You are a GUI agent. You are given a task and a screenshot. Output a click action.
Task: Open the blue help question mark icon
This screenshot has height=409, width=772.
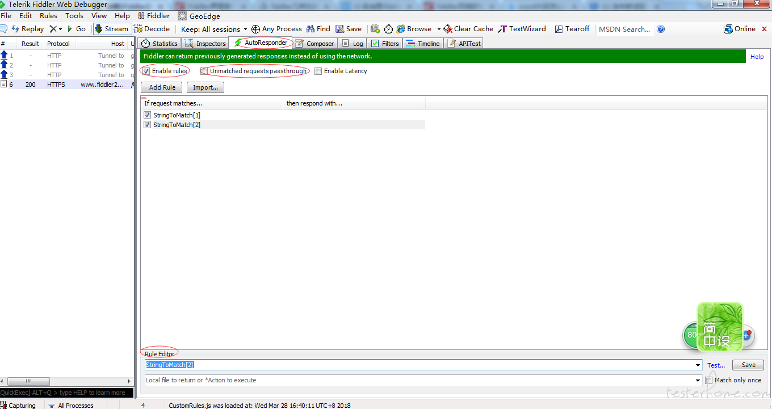pos(661,29)
